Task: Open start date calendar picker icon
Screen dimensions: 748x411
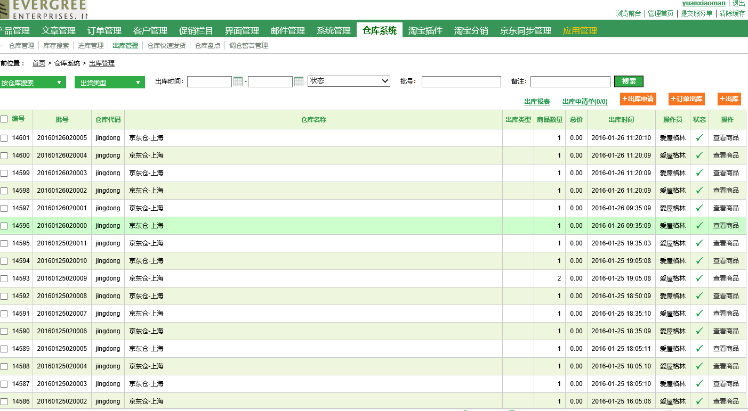Action: pos(238,81)
